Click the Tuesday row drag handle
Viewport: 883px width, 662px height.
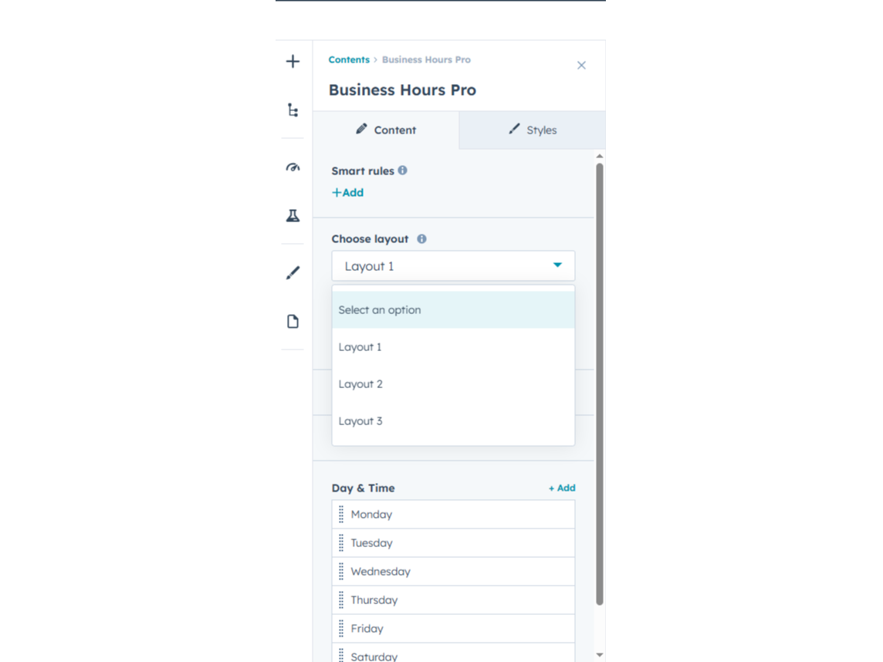pos(342,542)
